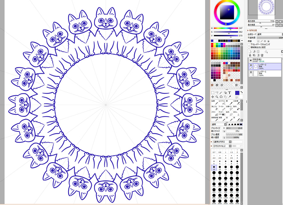Viewport: 283px width, 205px height.
Task: Toggle the 対称定規2 symmetry ruler visibility
Action: (x=251, y=60)
